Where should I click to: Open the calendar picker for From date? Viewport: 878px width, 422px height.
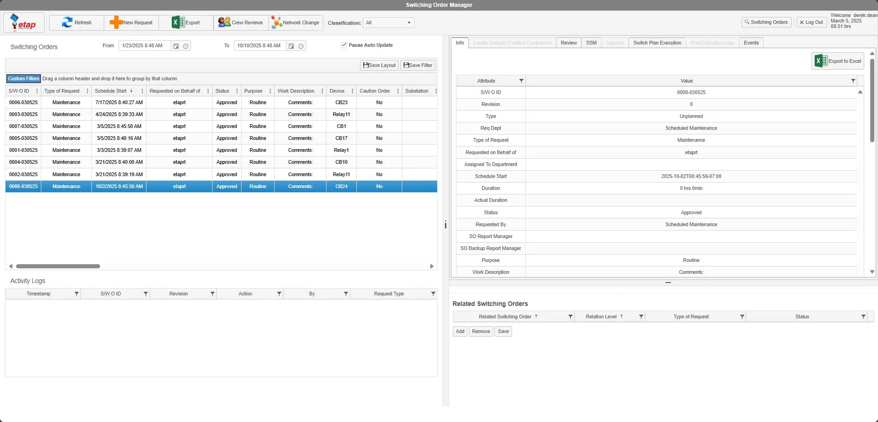click(176, 46)
